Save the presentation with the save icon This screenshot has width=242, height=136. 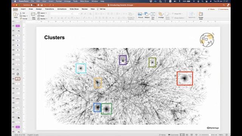pos(42,5)
